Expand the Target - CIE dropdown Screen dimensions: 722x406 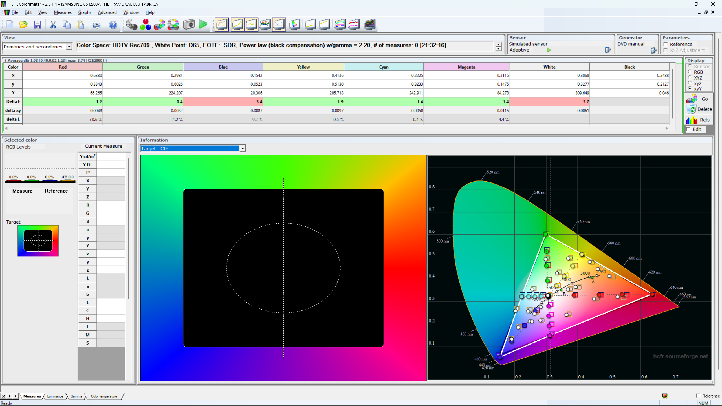pyautogui.click(x=242, y=149)
